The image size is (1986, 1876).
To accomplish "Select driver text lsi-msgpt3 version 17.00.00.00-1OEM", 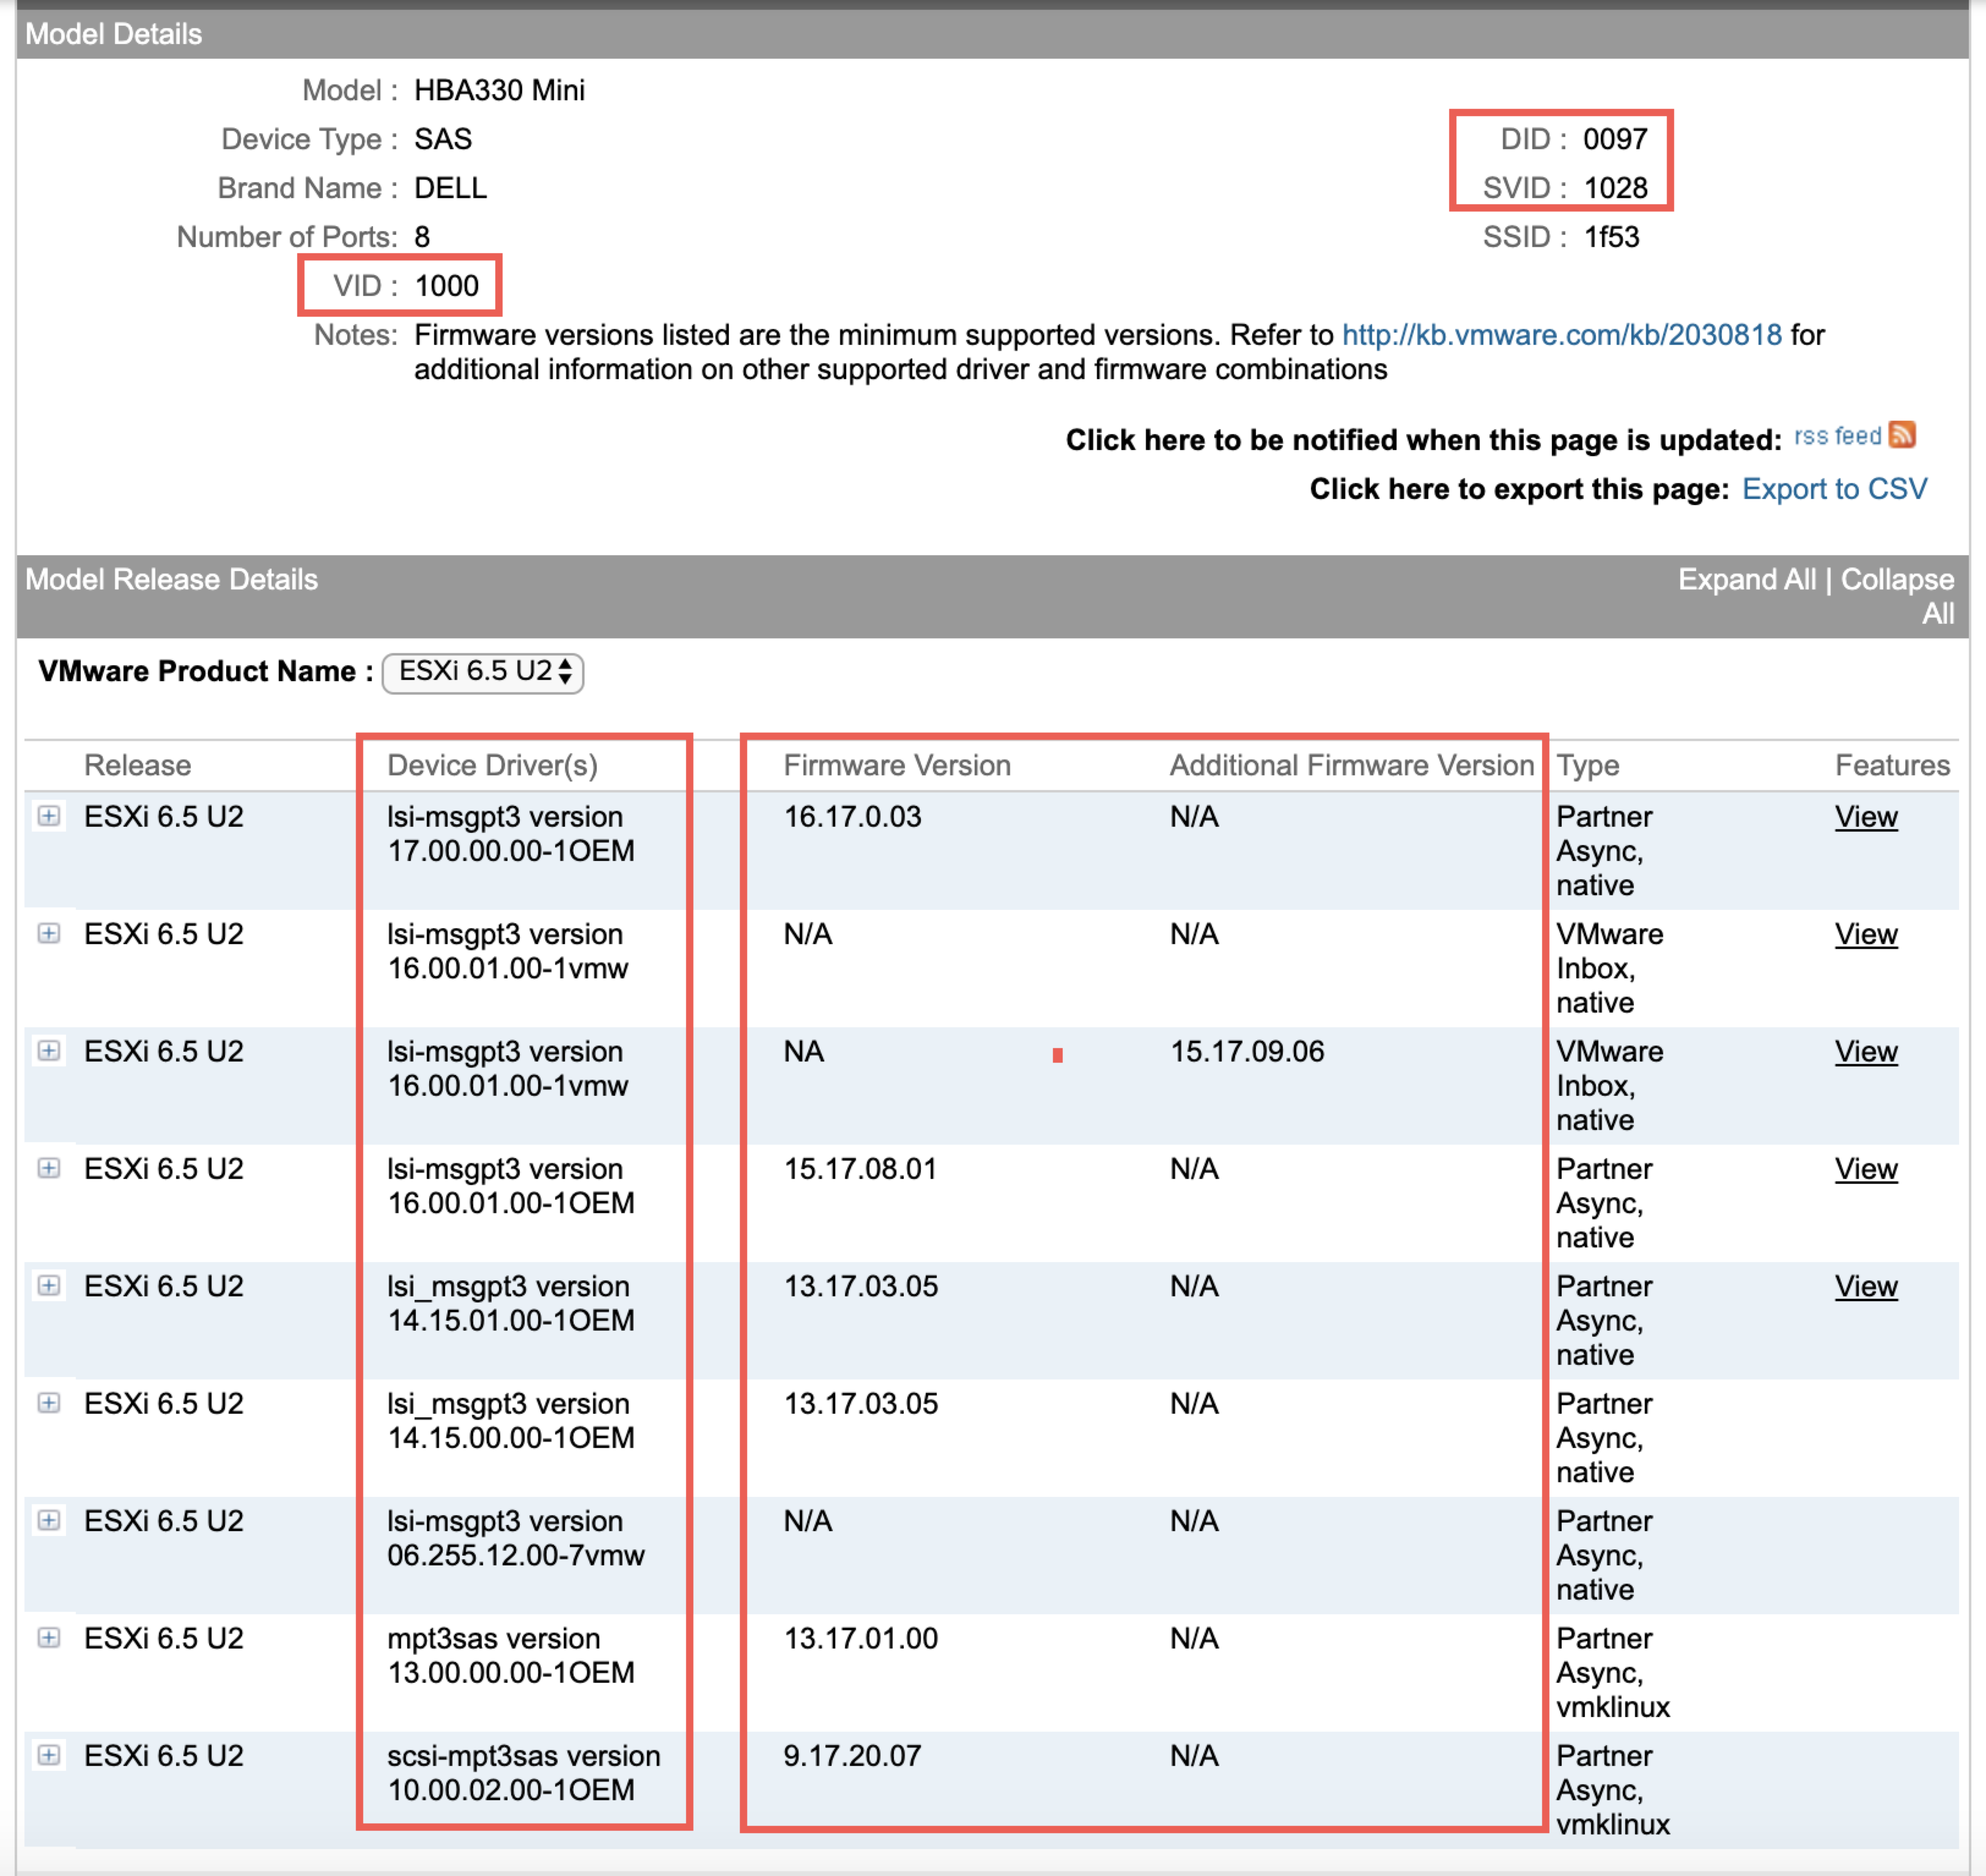I will pyautogui.click(x=511, y=834).
